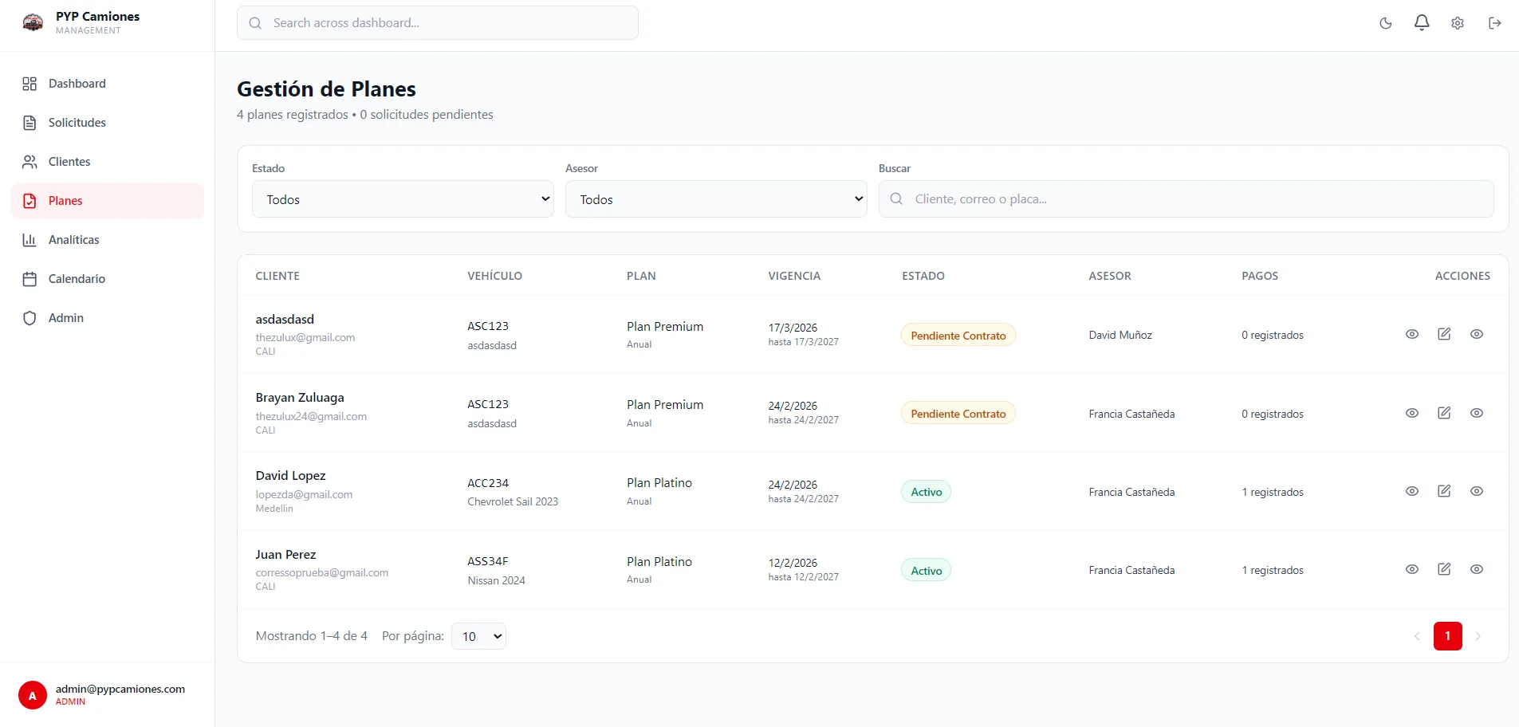Go to Clientes section
The height and width of the screenshot is (727, 1519).
69,161
